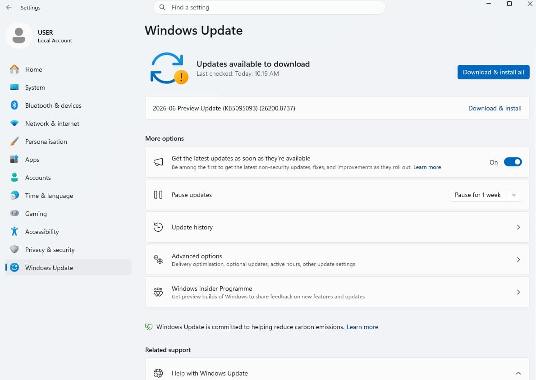Click the back arrow icon in Settings

(x=9, y=7)
